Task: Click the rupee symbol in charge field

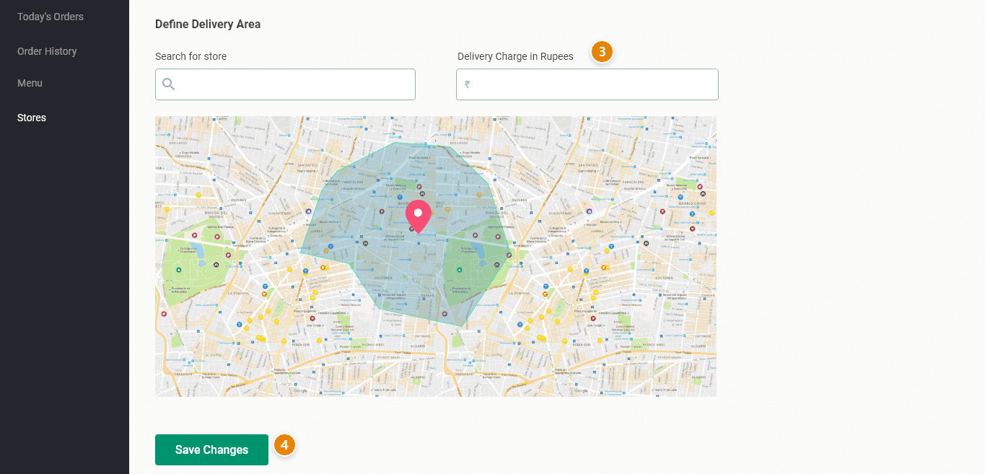Action: 468,84
